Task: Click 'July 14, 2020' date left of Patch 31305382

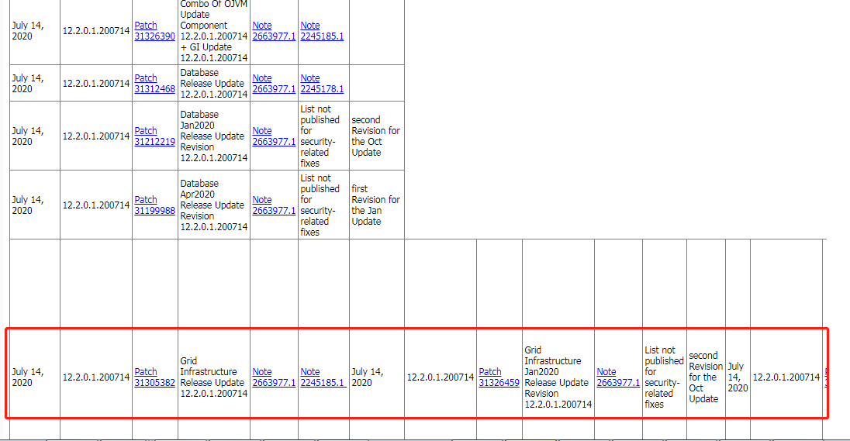Action: tap(28, 377)
